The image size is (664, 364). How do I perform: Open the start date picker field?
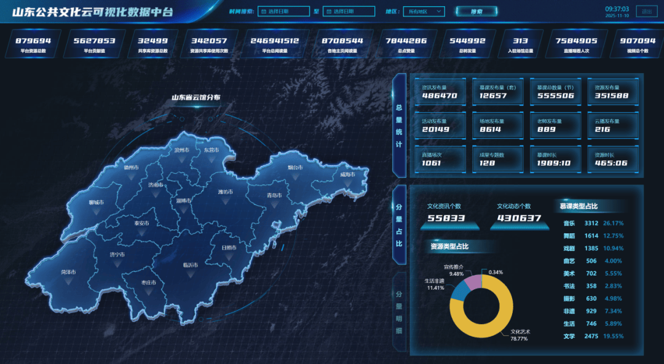pos(283,11)
